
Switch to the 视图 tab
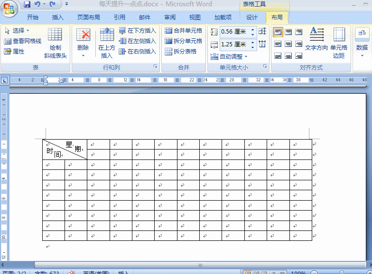(x=195, y=17)
